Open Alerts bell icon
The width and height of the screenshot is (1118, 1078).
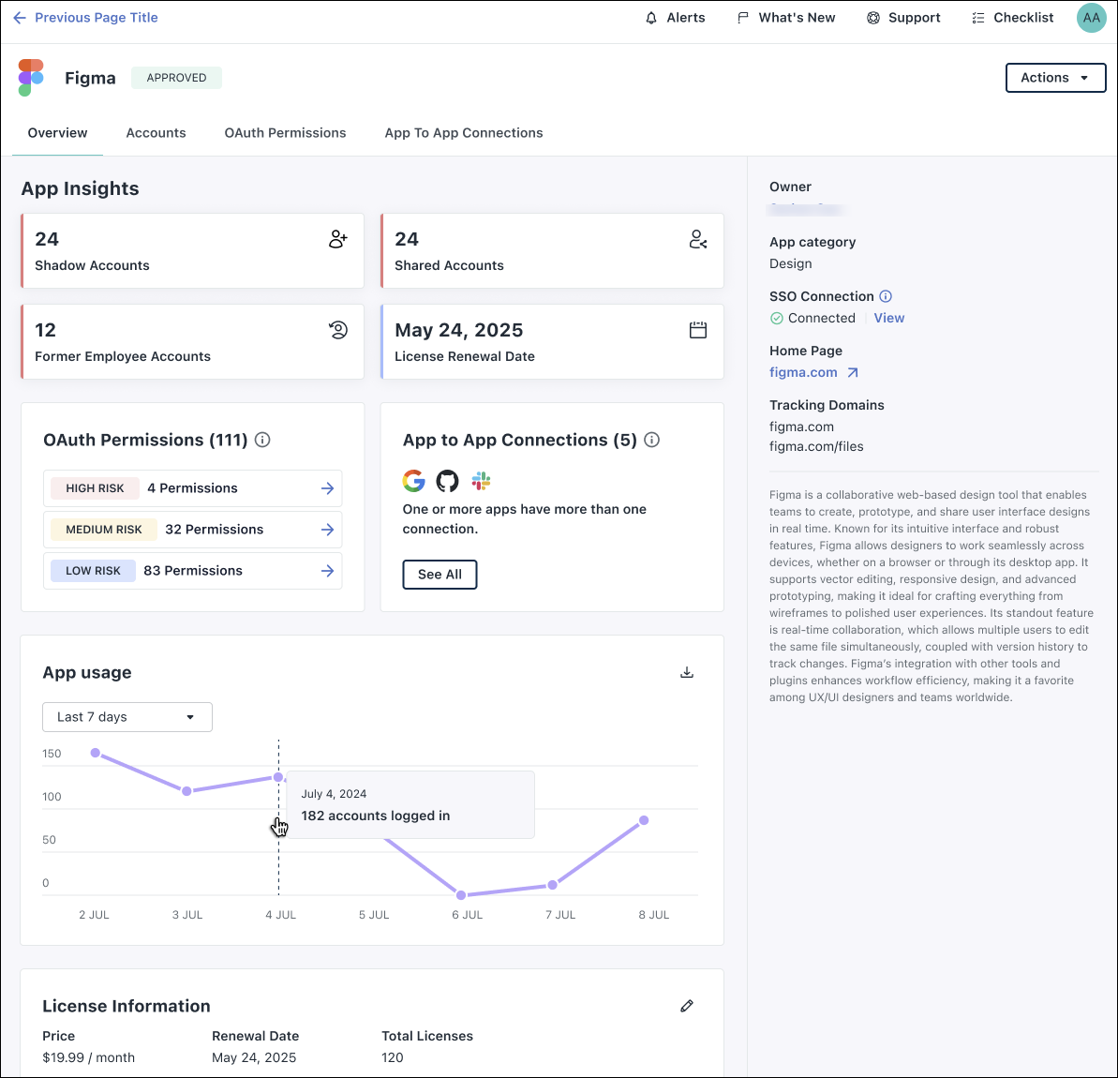tap(651, 18)
